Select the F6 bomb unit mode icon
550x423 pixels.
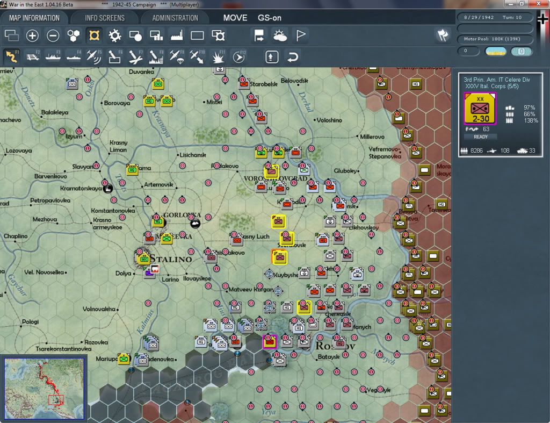tap(115, 56)
